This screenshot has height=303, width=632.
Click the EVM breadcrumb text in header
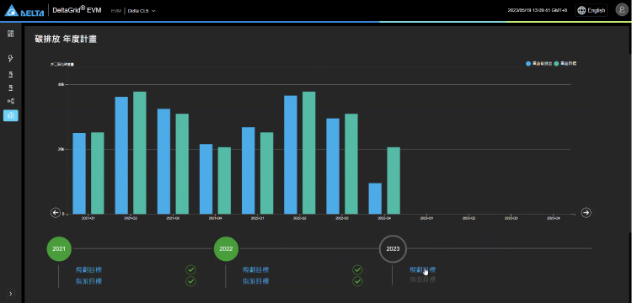116,11
